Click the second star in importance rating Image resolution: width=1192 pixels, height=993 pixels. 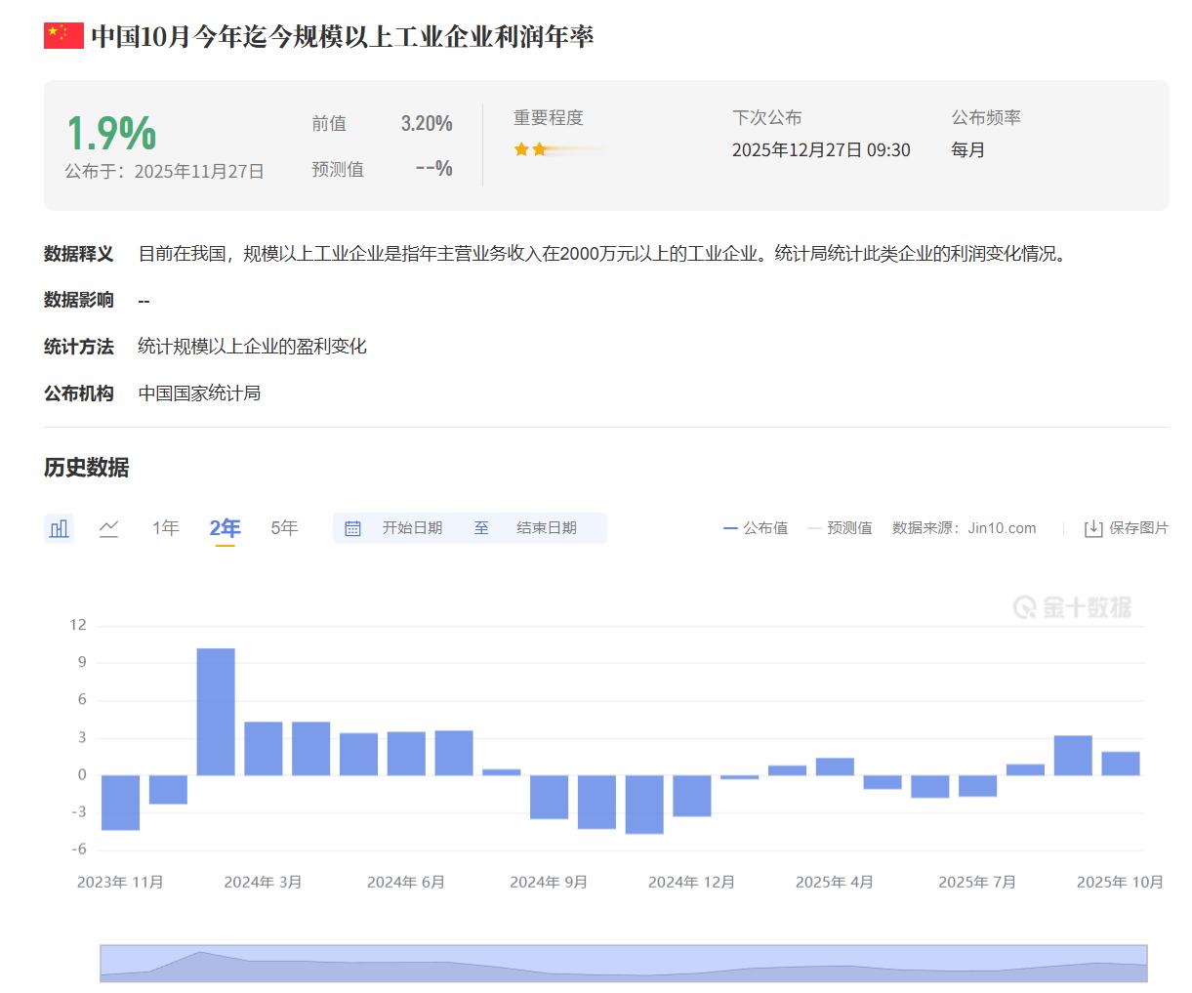(538, 148)
